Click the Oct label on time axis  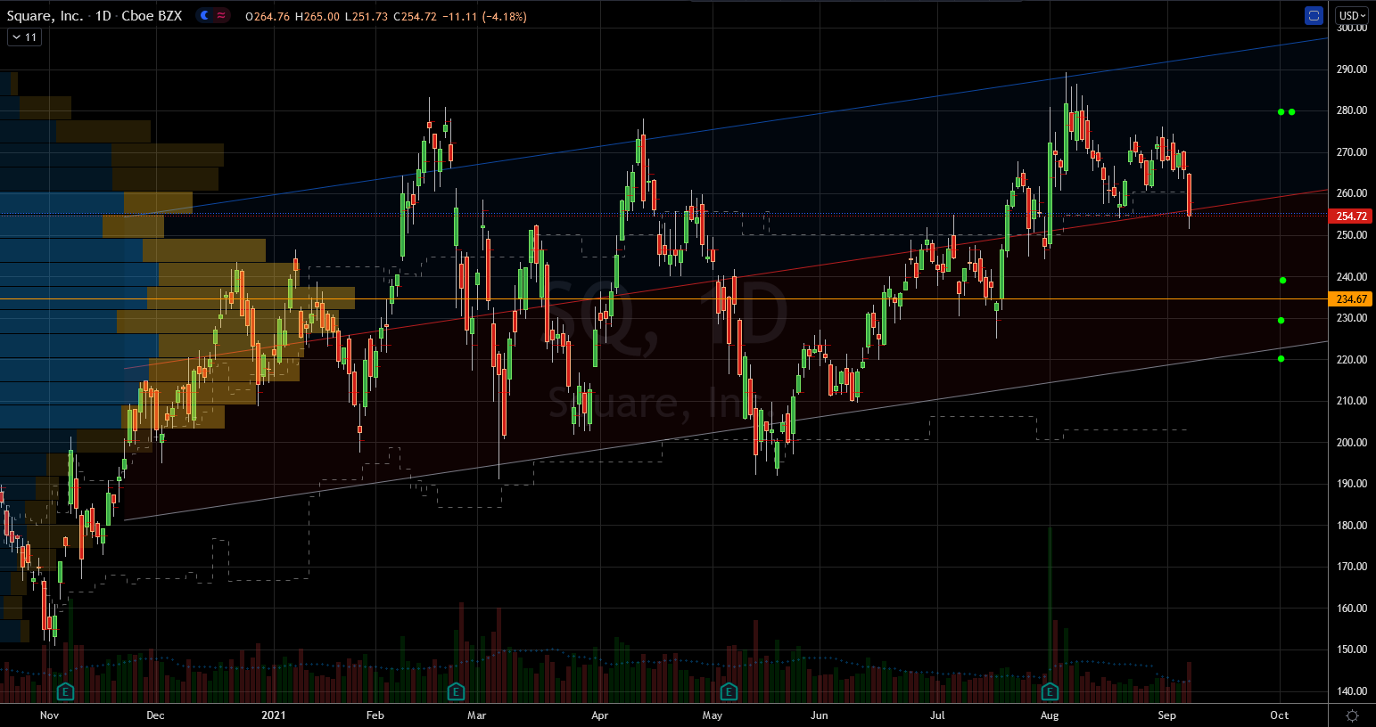click(1280, 715)
